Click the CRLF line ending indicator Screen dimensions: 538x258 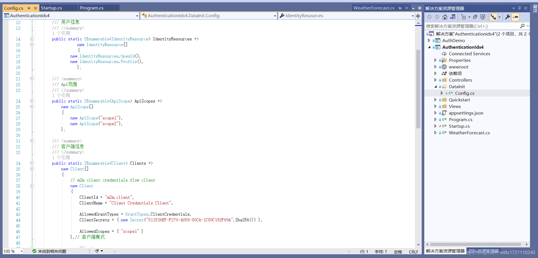(x=413, y=252)
